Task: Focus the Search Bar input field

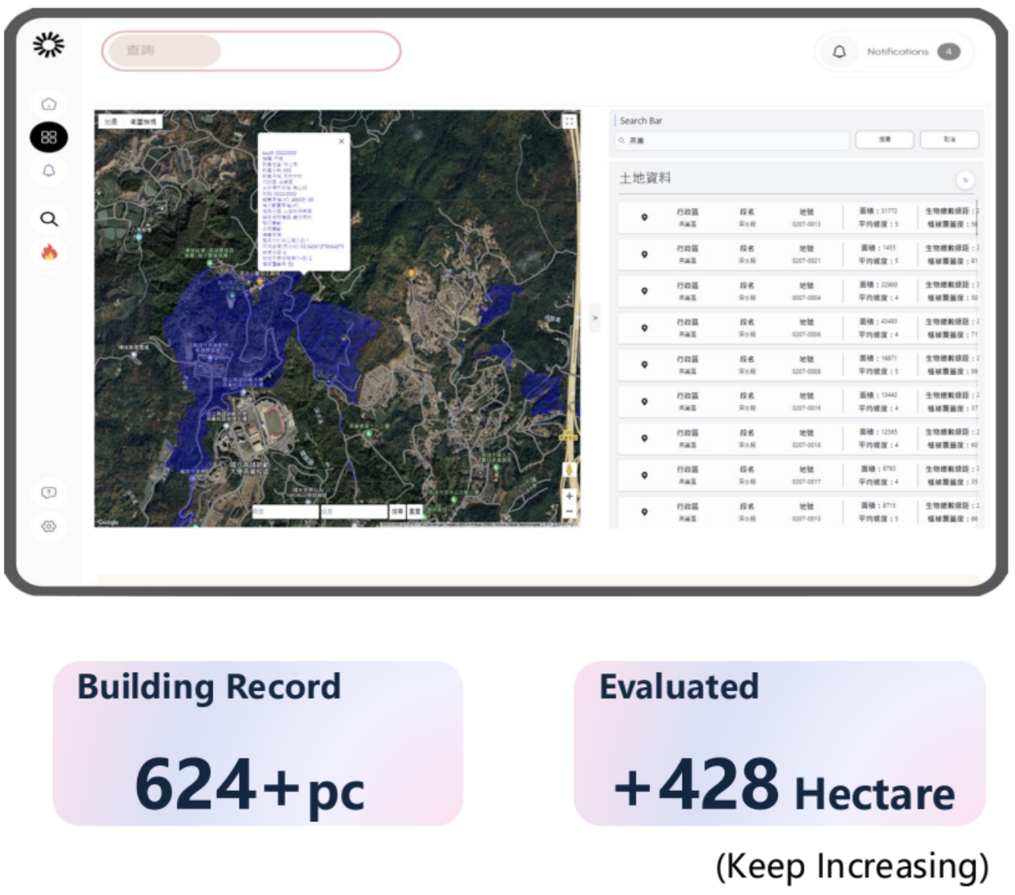Action: click(732, 140)
